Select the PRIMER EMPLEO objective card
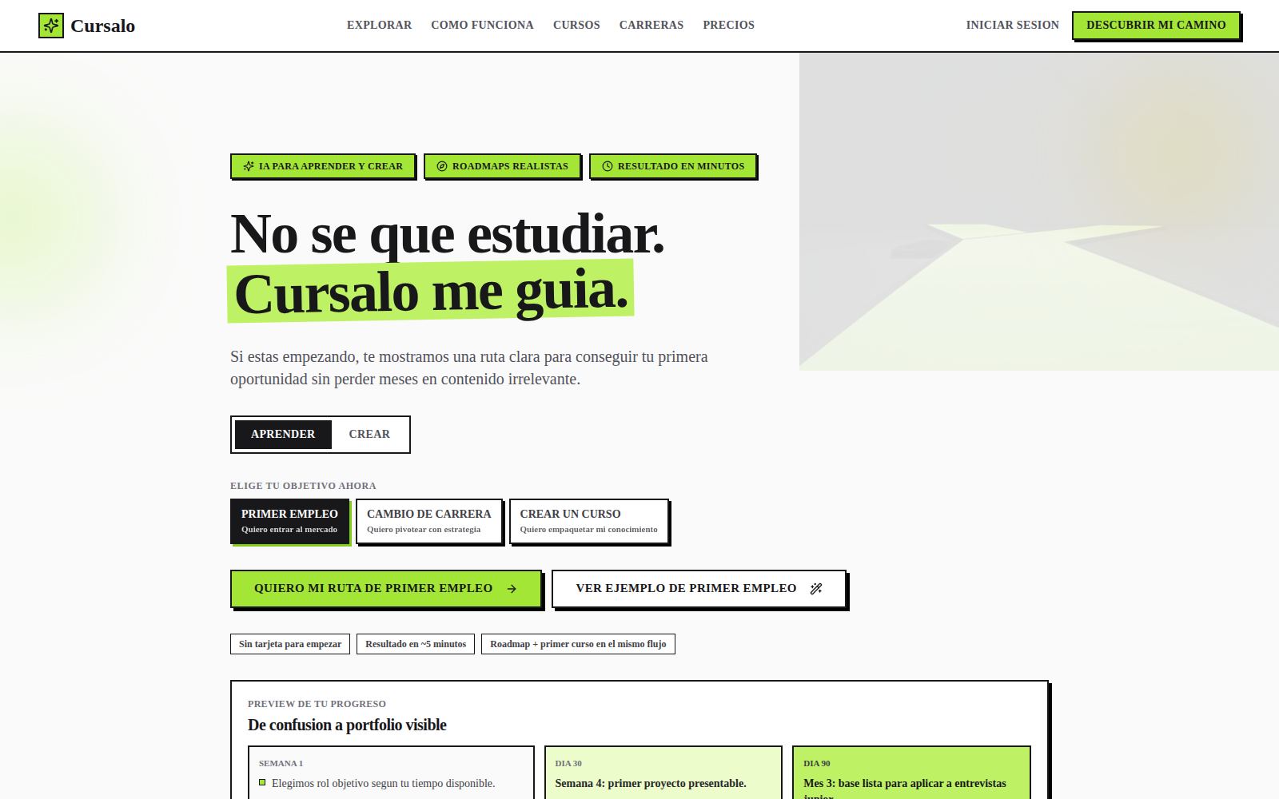This screenshot has width=1279, height=799. (x=290, y=521)
